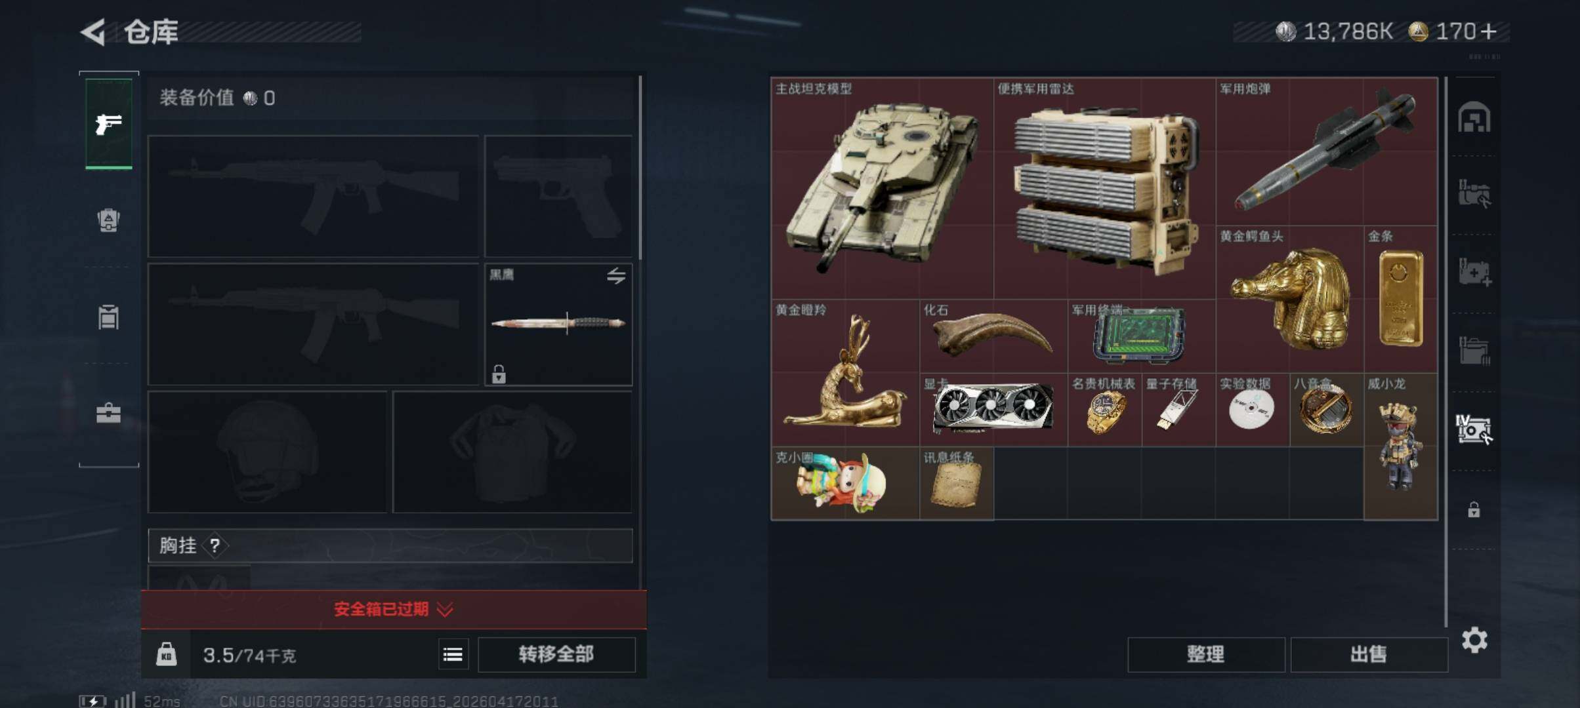Select the main storage house icon
1580x708 pixels.
(x=1474, y=117)
